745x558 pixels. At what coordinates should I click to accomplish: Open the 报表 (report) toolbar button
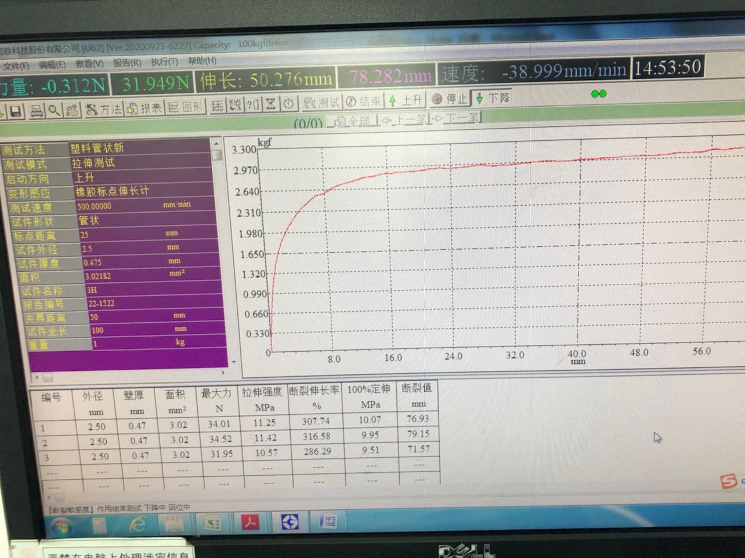coord(145,108)
